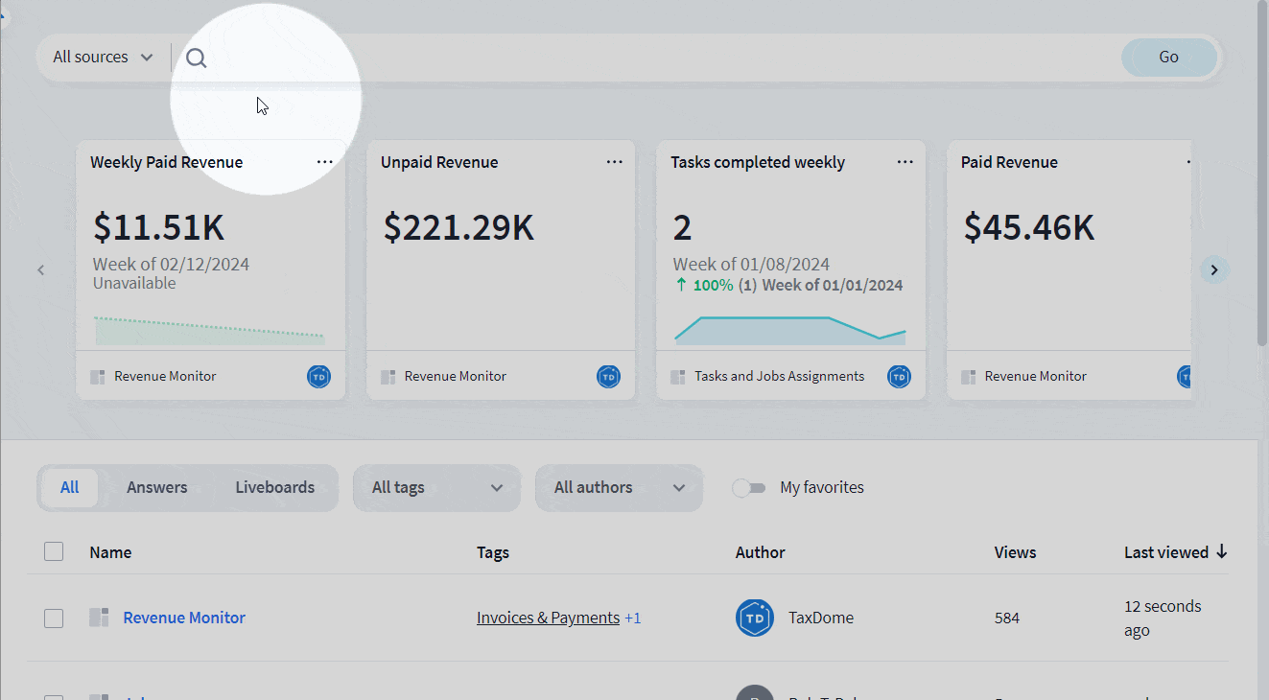Open Weekly Paid Revenue card options menu
The height and width of the screenshot is (700, 1269).
pos(325,162)
